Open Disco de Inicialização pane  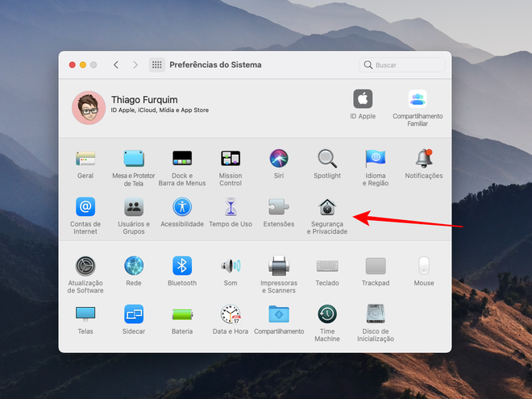click(376, 314)
